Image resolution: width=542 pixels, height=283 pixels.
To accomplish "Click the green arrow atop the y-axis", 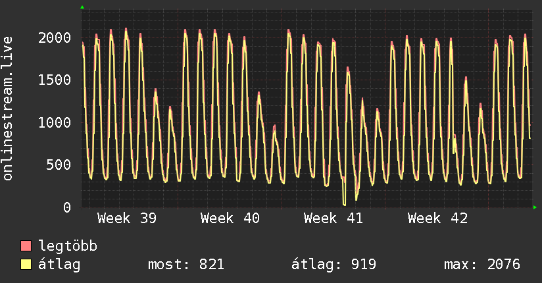I will click(x=82, y=7).
